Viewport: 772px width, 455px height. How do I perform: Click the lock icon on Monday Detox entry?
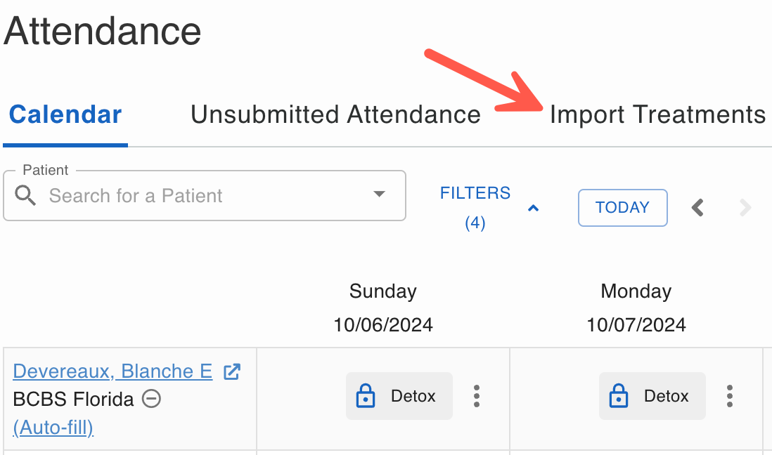[619, 395]
